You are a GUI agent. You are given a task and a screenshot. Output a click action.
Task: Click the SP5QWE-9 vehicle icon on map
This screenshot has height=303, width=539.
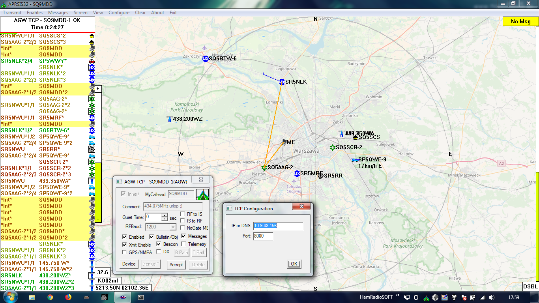click(355, 160)
